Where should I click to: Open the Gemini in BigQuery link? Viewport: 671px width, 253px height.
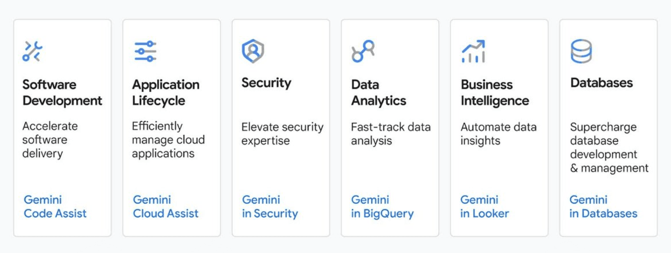(382, 207)
